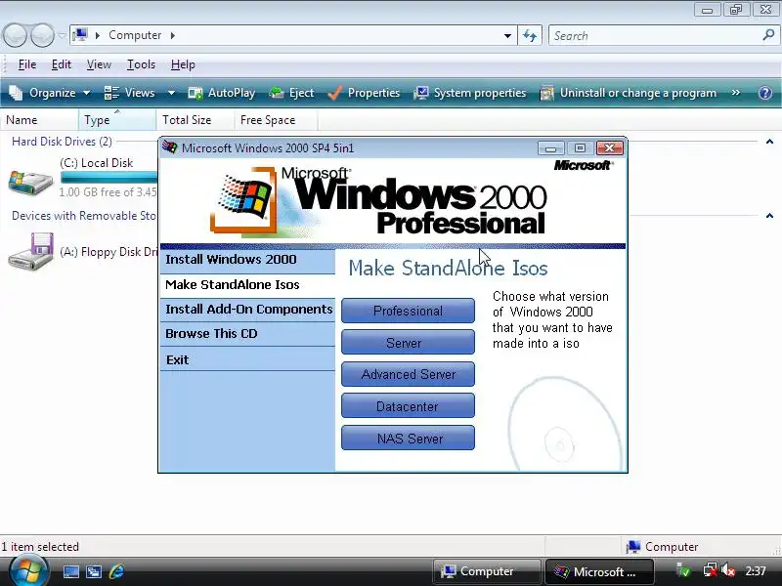This screenshot has height=586, width=782.
Task: Open the Help menu
Action: coord(183,64)
